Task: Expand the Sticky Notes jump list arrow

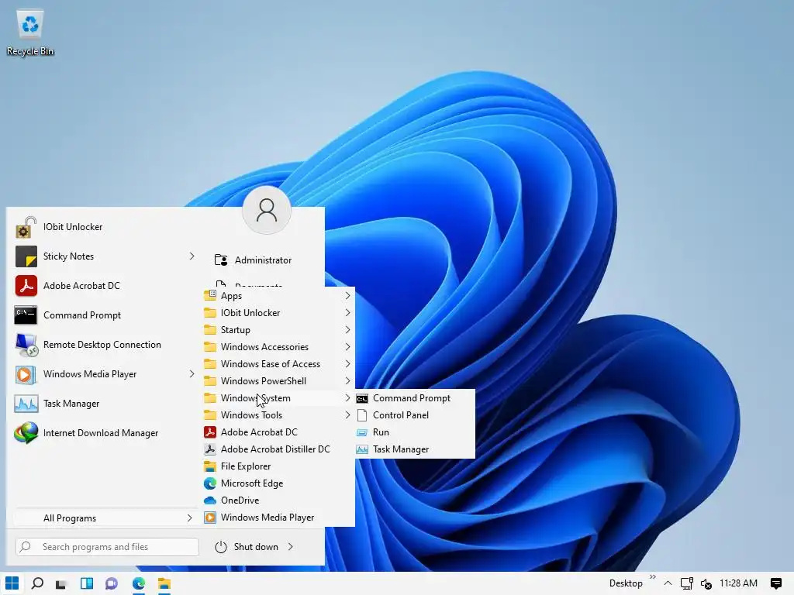Action: pyautogui.click(x=192, y=256)
